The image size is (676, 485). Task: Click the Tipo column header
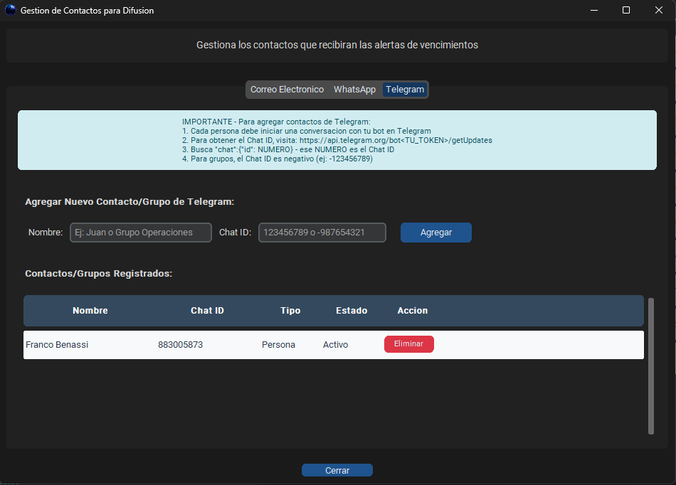coord(290,311)
